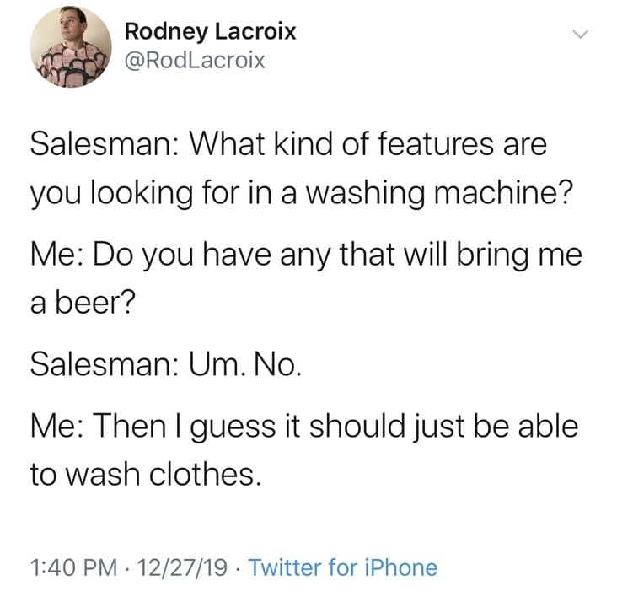The width and height of the screenshot is (617, 602).
Task: Click the Rodney Lacroix display name
Action: (x=210, y=33)
